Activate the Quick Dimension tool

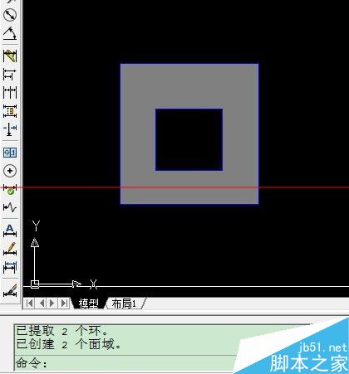pyautogui.click(x=10, y=56)
